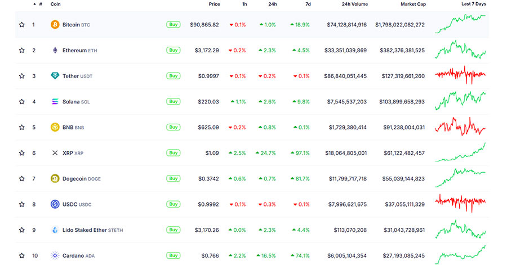Click the Ethereum coin logo icon
The width and height of the screenshot is (507, 265).
coord(55,50)
